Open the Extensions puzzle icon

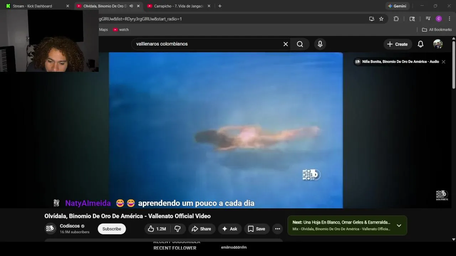(396, 19)
